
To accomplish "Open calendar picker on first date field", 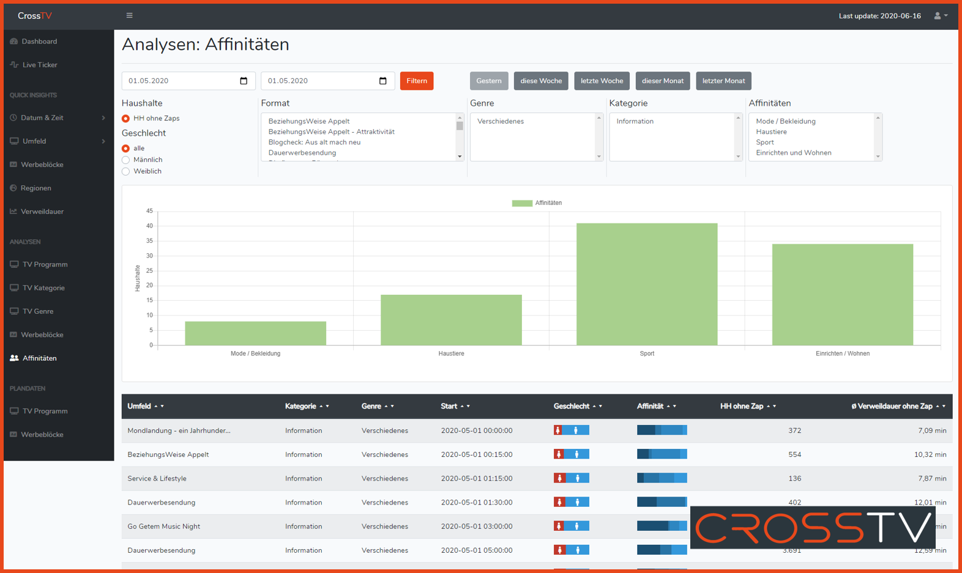I will (244, 81).
